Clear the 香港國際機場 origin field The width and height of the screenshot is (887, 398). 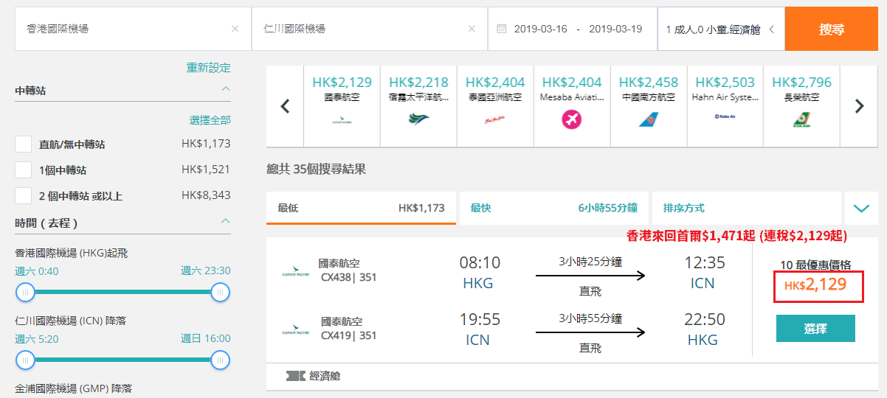point(235,29)
